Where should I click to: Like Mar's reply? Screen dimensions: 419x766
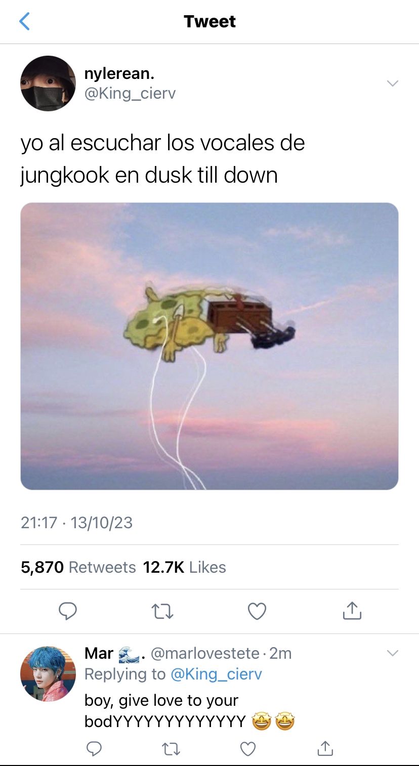(247, 748)
